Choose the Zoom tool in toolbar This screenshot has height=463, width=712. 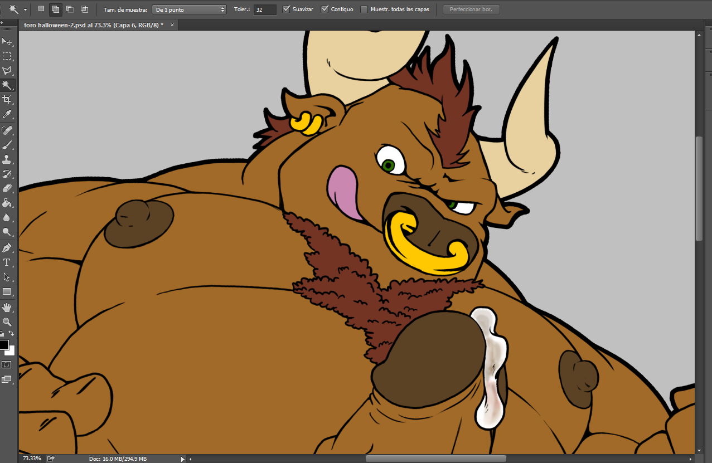(7, 321)
